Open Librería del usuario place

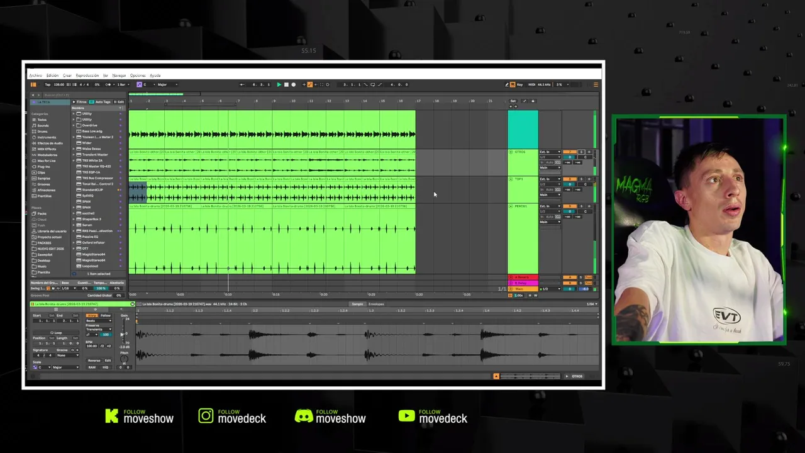click(x=52, y=231)
